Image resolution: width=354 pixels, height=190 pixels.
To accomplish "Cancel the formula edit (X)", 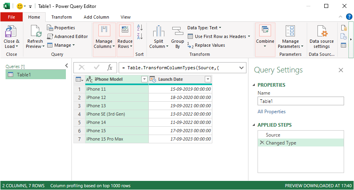I will click(x=82, y=68).
